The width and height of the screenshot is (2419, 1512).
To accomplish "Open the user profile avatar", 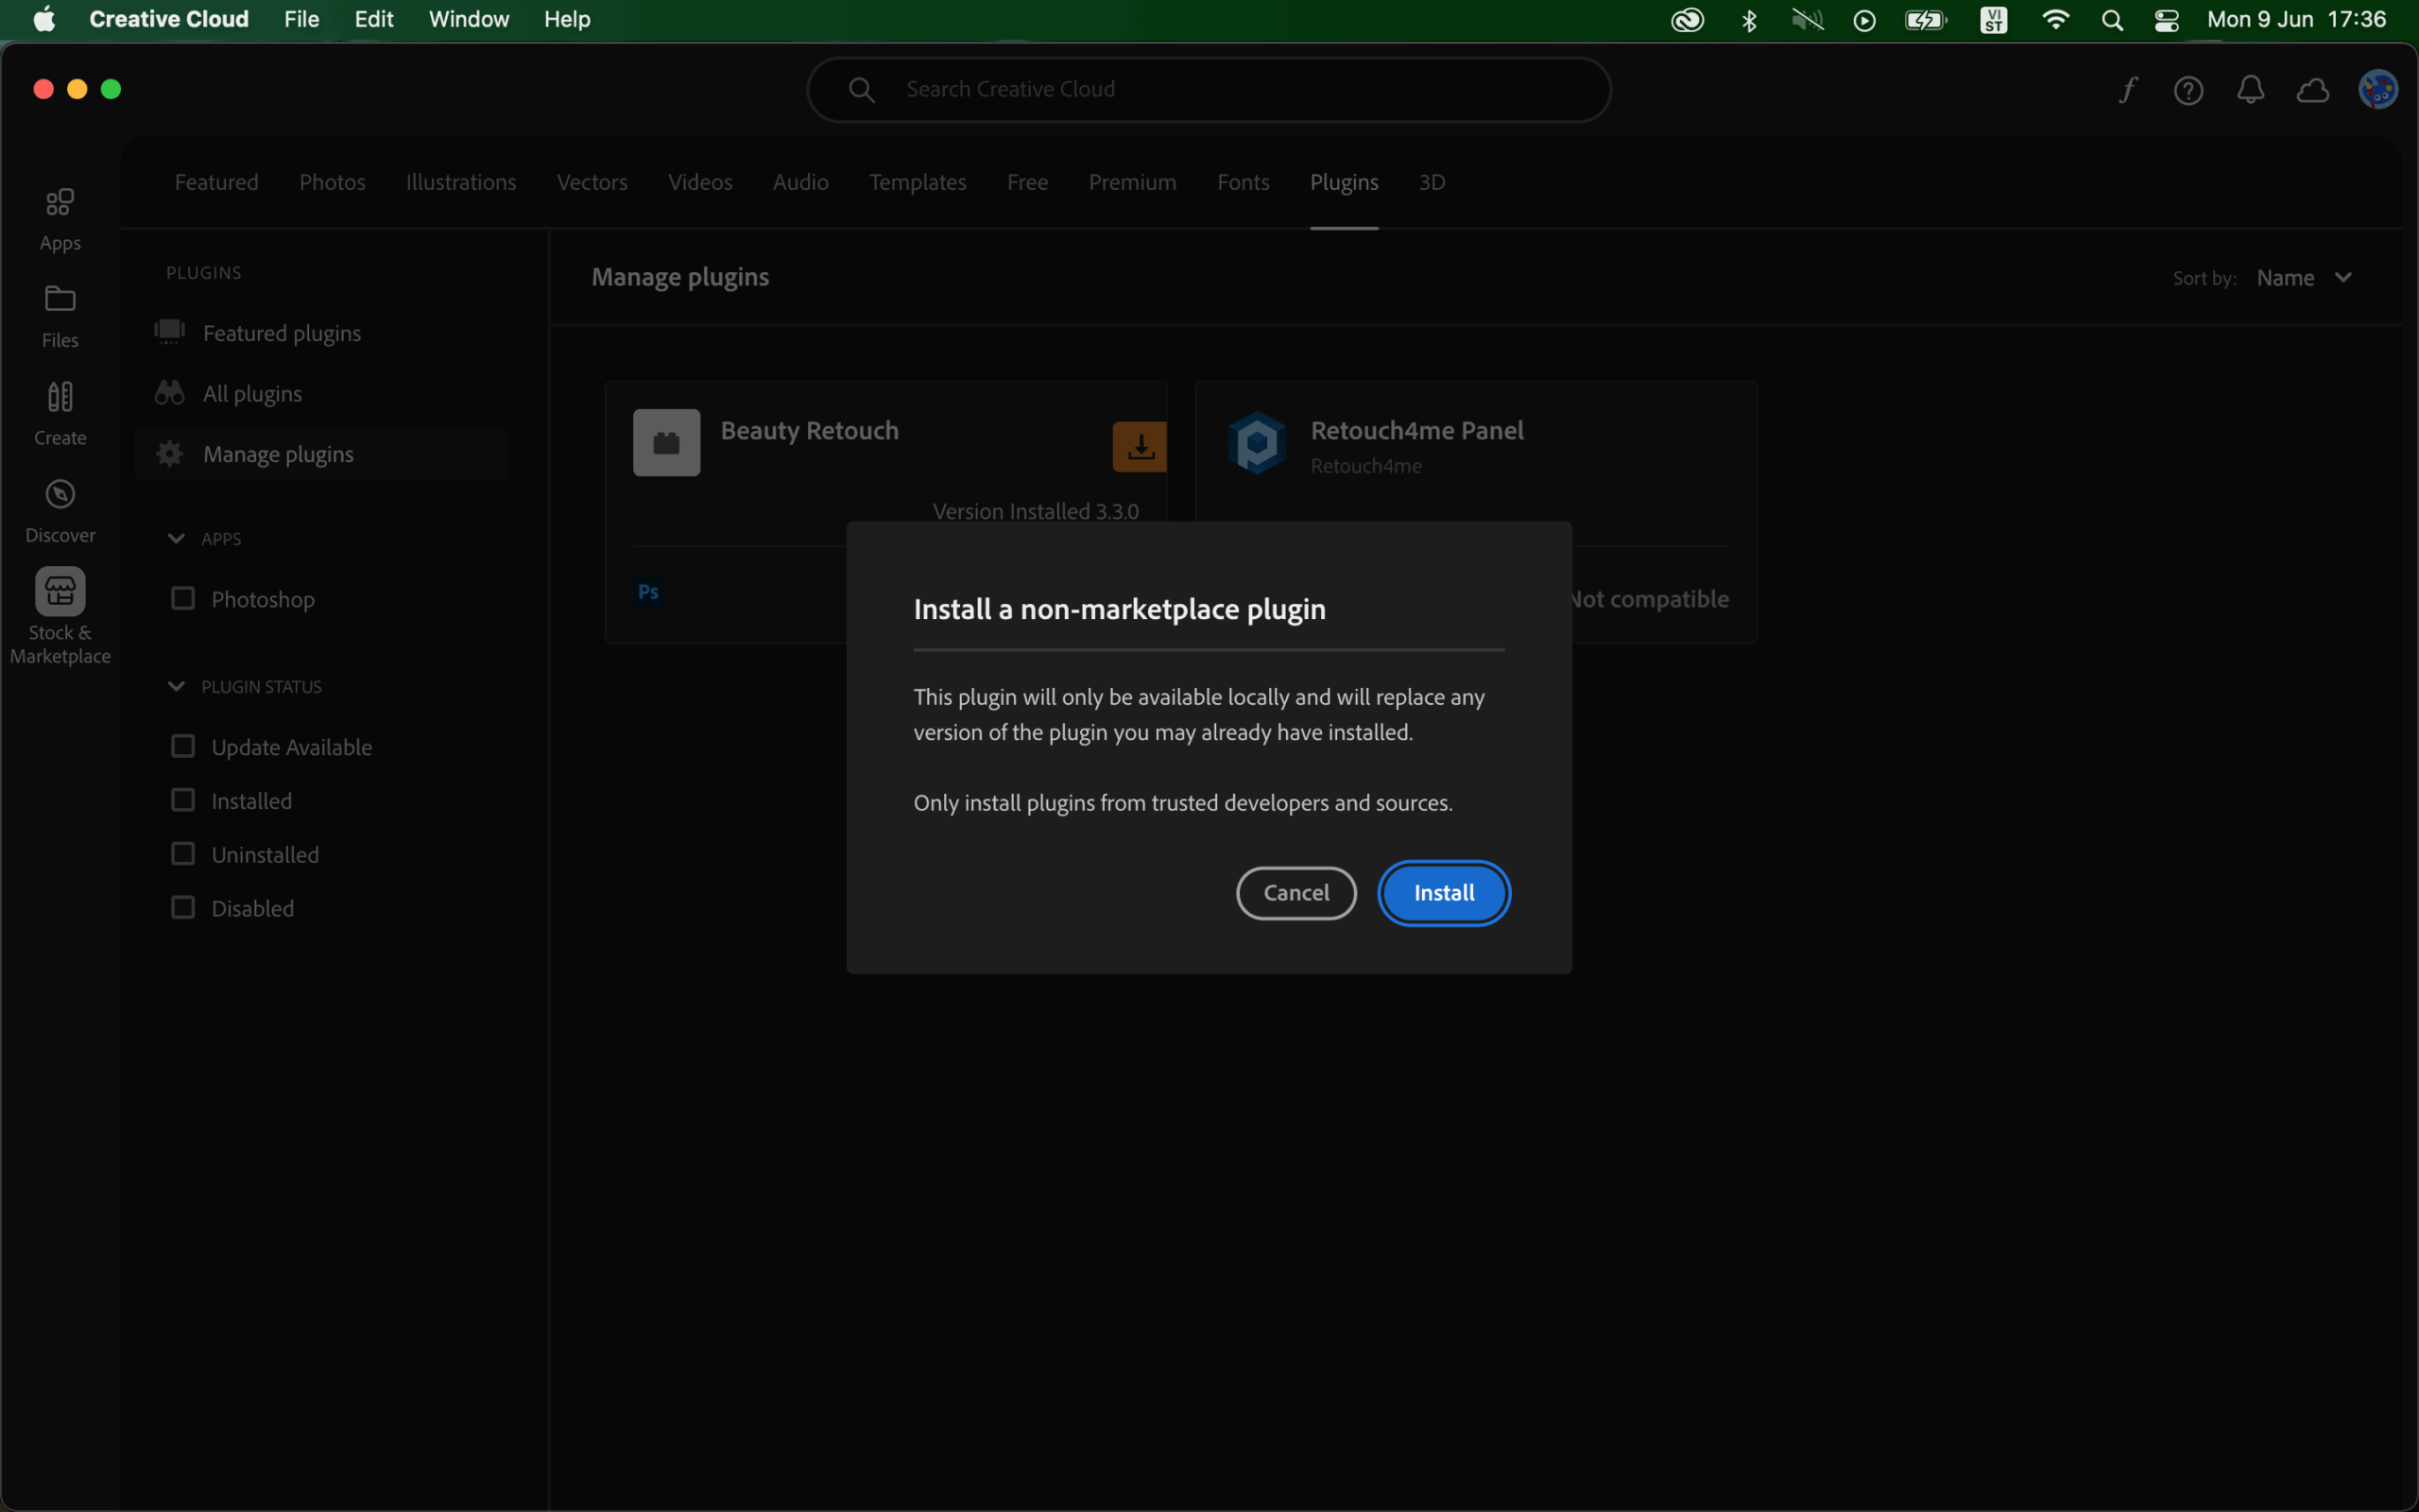I will click(2377, 90).
